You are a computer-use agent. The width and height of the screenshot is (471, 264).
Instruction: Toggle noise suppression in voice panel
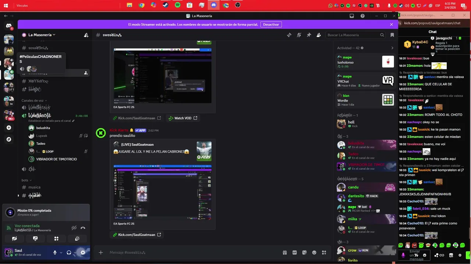pyautogui.click(x=74, y=228)
